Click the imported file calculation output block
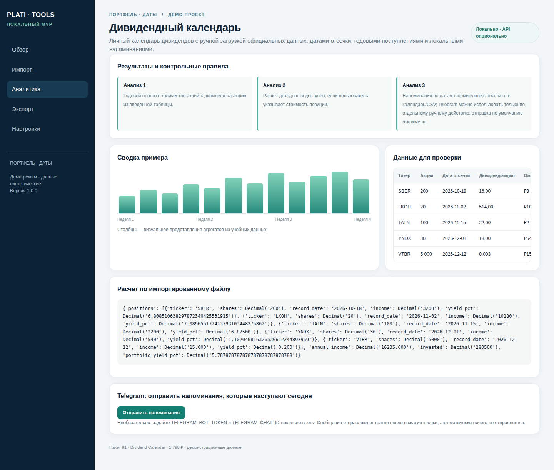 (324, 332)
